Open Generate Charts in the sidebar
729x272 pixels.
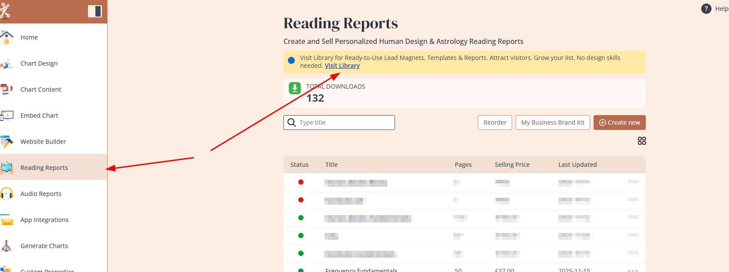tap(44, 246)
